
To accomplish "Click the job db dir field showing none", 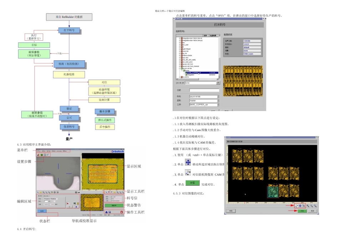I will point(201,82).
